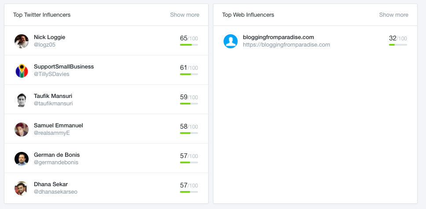Open the @dhanasekarseo handle
Viewport: 426px width, 209px height.
pos(56,192)
